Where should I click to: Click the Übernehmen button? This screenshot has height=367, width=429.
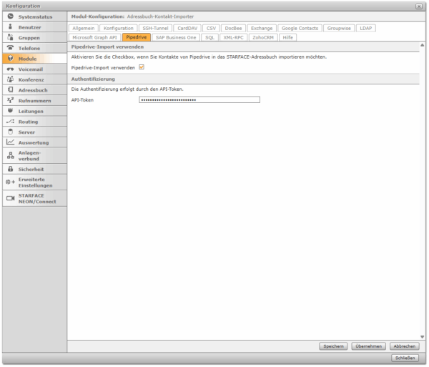pyautogui.click(x=368, y=346)
